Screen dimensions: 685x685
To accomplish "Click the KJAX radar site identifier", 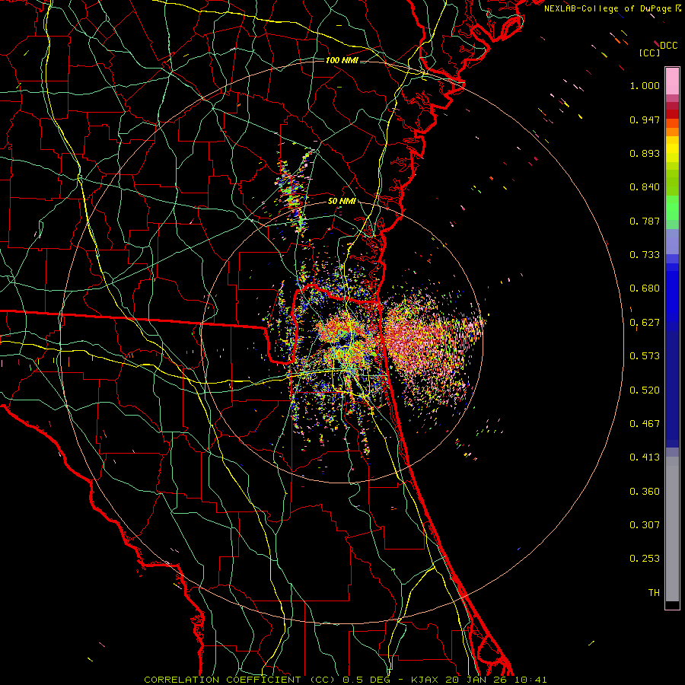I will (x=426, y=680).
